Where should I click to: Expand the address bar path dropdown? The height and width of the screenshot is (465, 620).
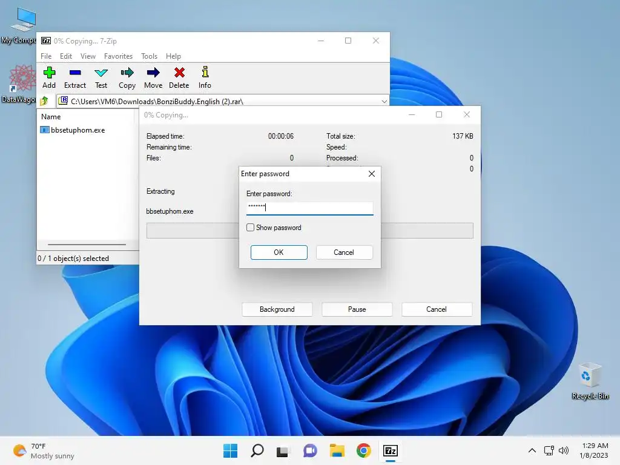pos(384,102)
